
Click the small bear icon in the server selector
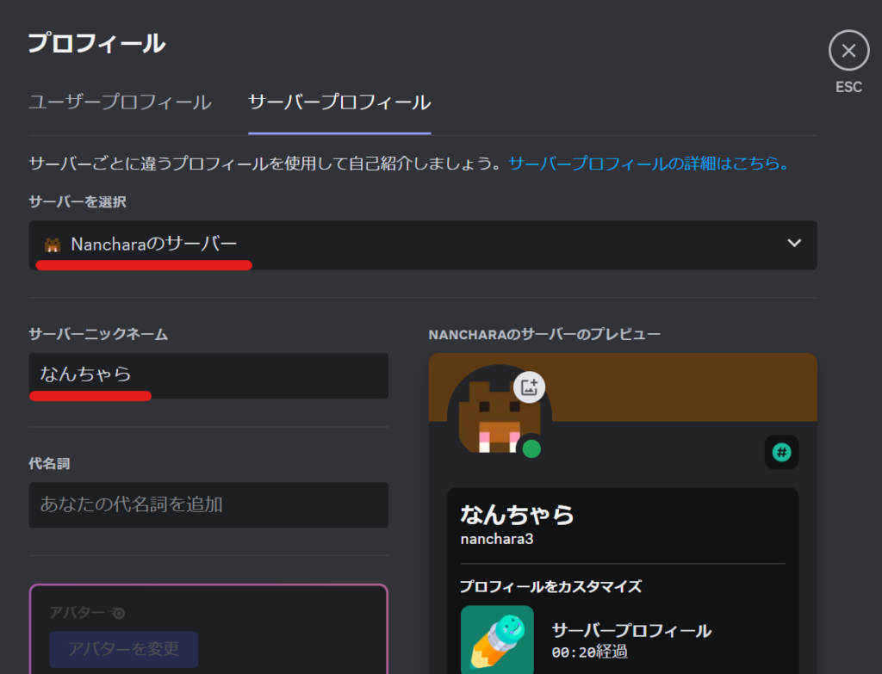click(53, 245)
